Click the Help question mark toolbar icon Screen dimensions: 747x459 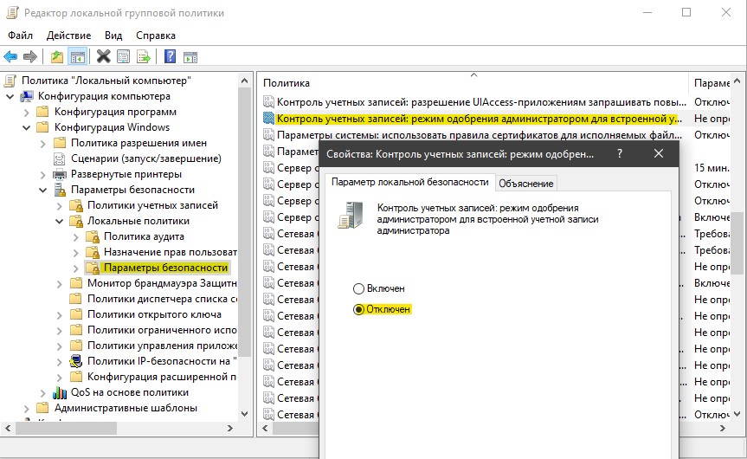click(170, 56)
